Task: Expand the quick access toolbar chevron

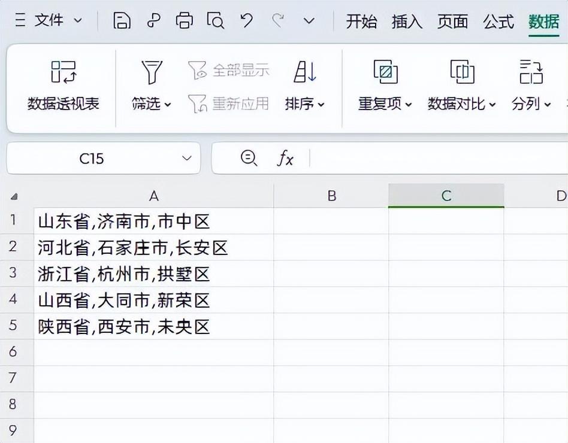Action: (x=309, y=21)
